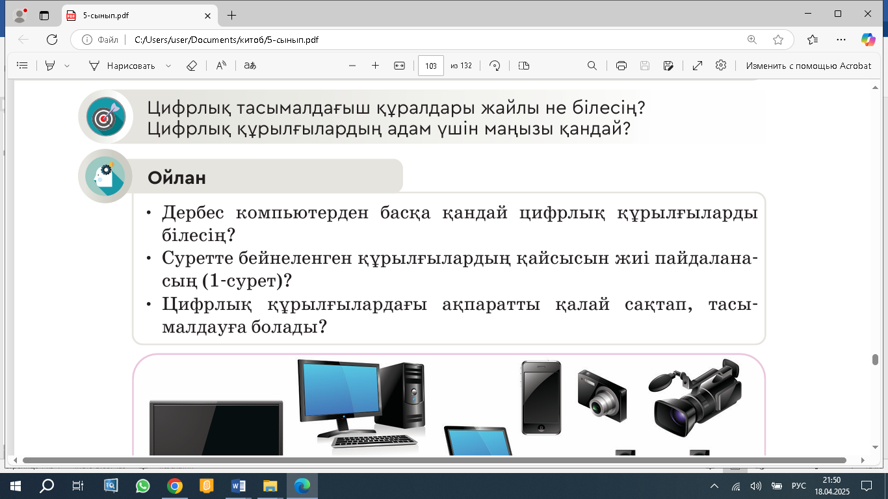Open PDF viewer settings gear
The image size is (888, 499).
721,66
